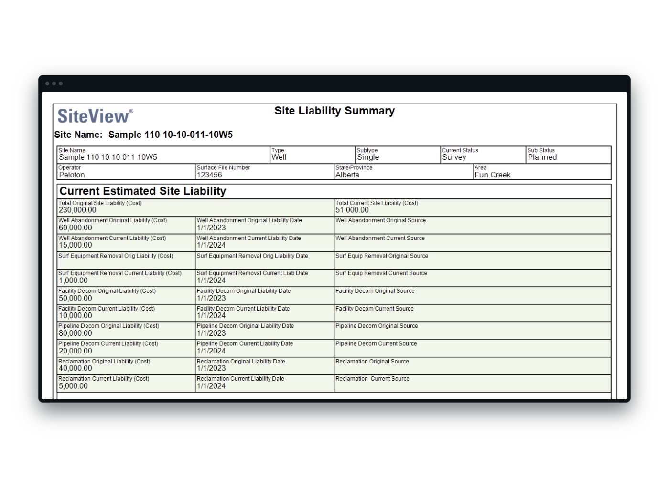Viewport: 669px width, 477px height.
Task: Select Total Original Site Liability '230,000.00'
Action: click(77, 210)
